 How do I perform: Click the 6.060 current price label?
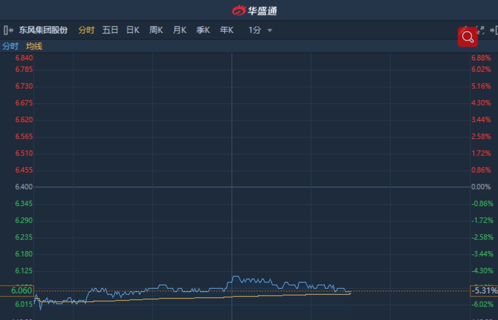pos(17,291)
